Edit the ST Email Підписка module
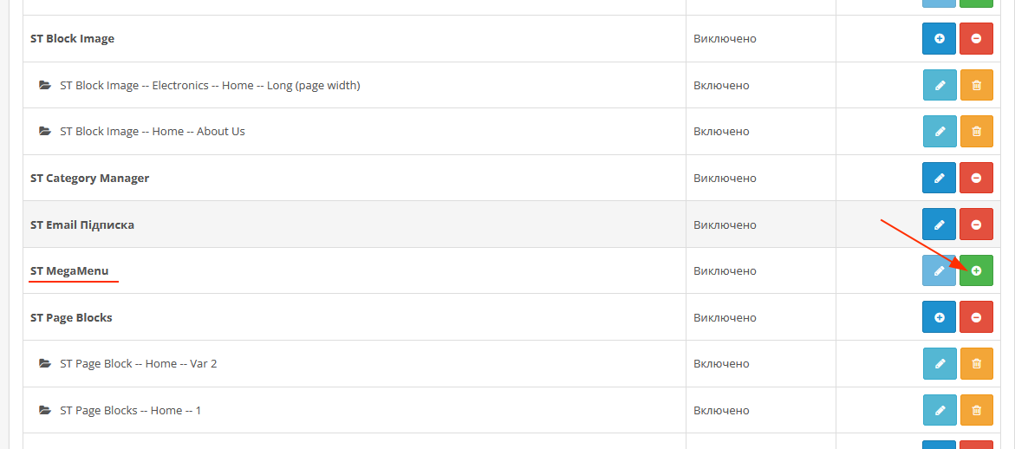1015x449 pixels. click(x=940, y=224)
